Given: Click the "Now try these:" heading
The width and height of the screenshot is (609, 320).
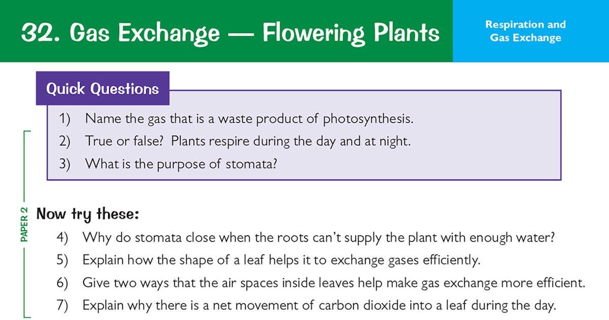Looking at the screenshot, I should point(88,214).
